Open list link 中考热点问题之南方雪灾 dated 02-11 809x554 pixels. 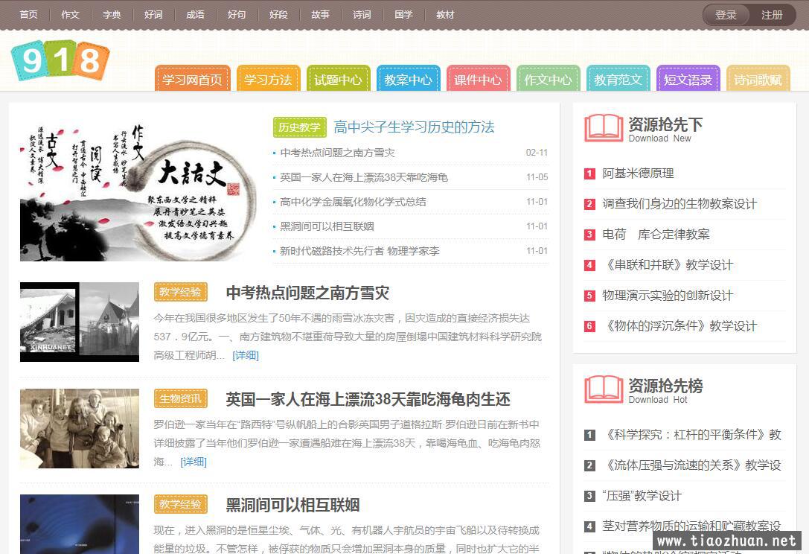[x=337, y=153]
